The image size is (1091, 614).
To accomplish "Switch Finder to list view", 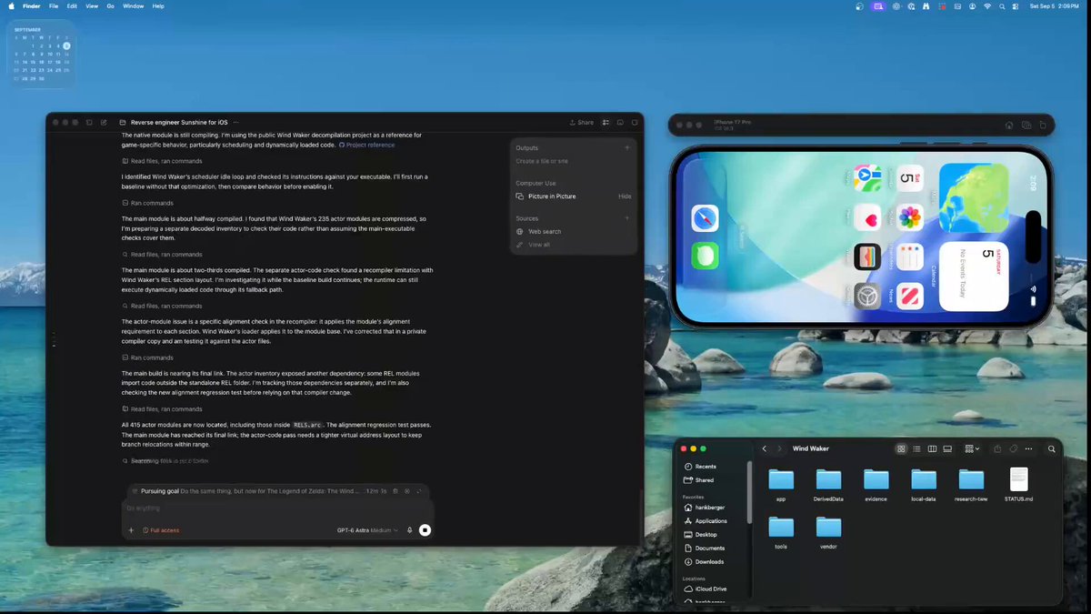I will (x=916, y=448).
